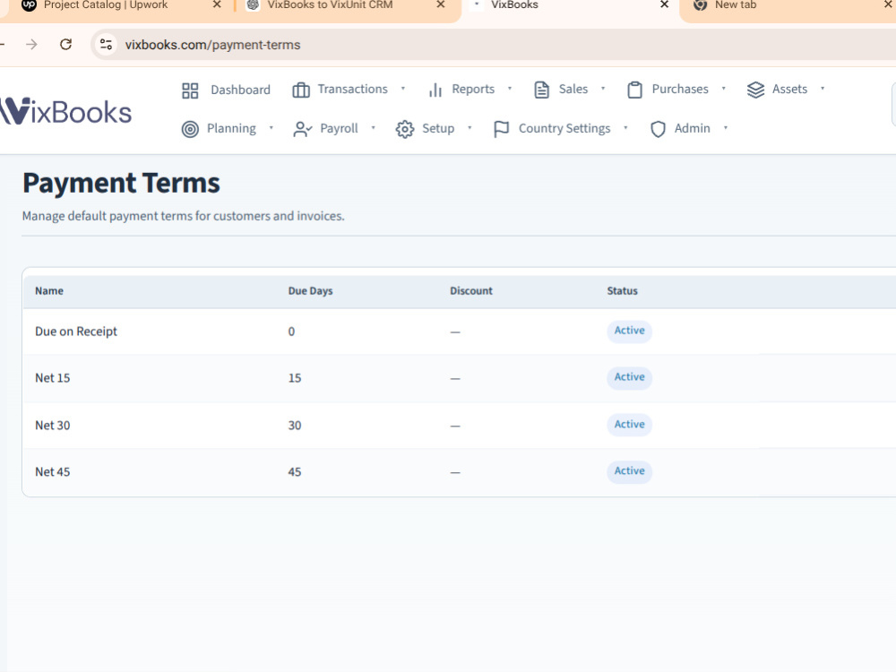This screenshot has width=896, height=672.
Task: Click the Active badge for Due on Receipt
Action: coord(629,331)
